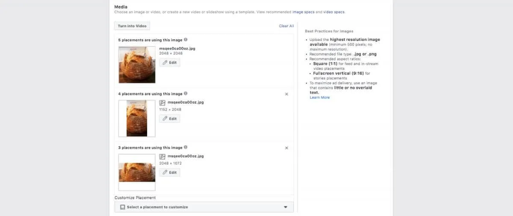Click image type icon next to 2048 × 1072 file
This screenshot has height=216, width=513.
click(162, 156)
